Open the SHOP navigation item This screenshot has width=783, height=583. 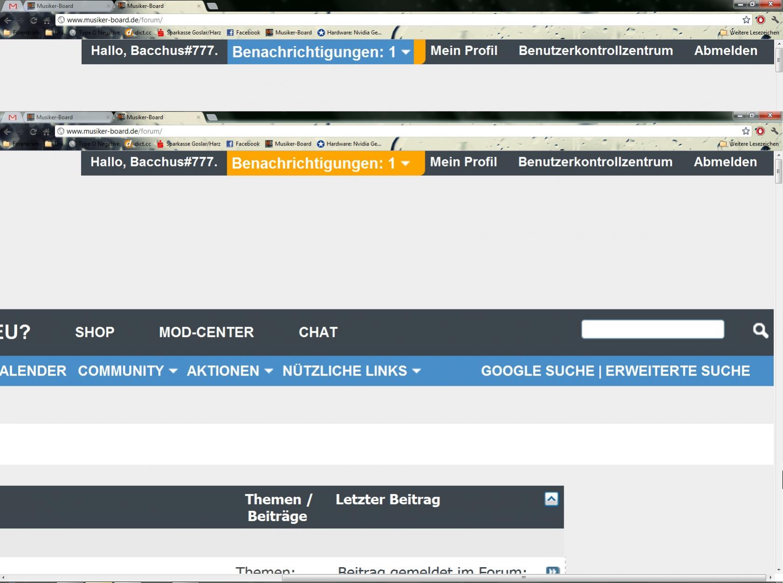(x=95, y=332)
